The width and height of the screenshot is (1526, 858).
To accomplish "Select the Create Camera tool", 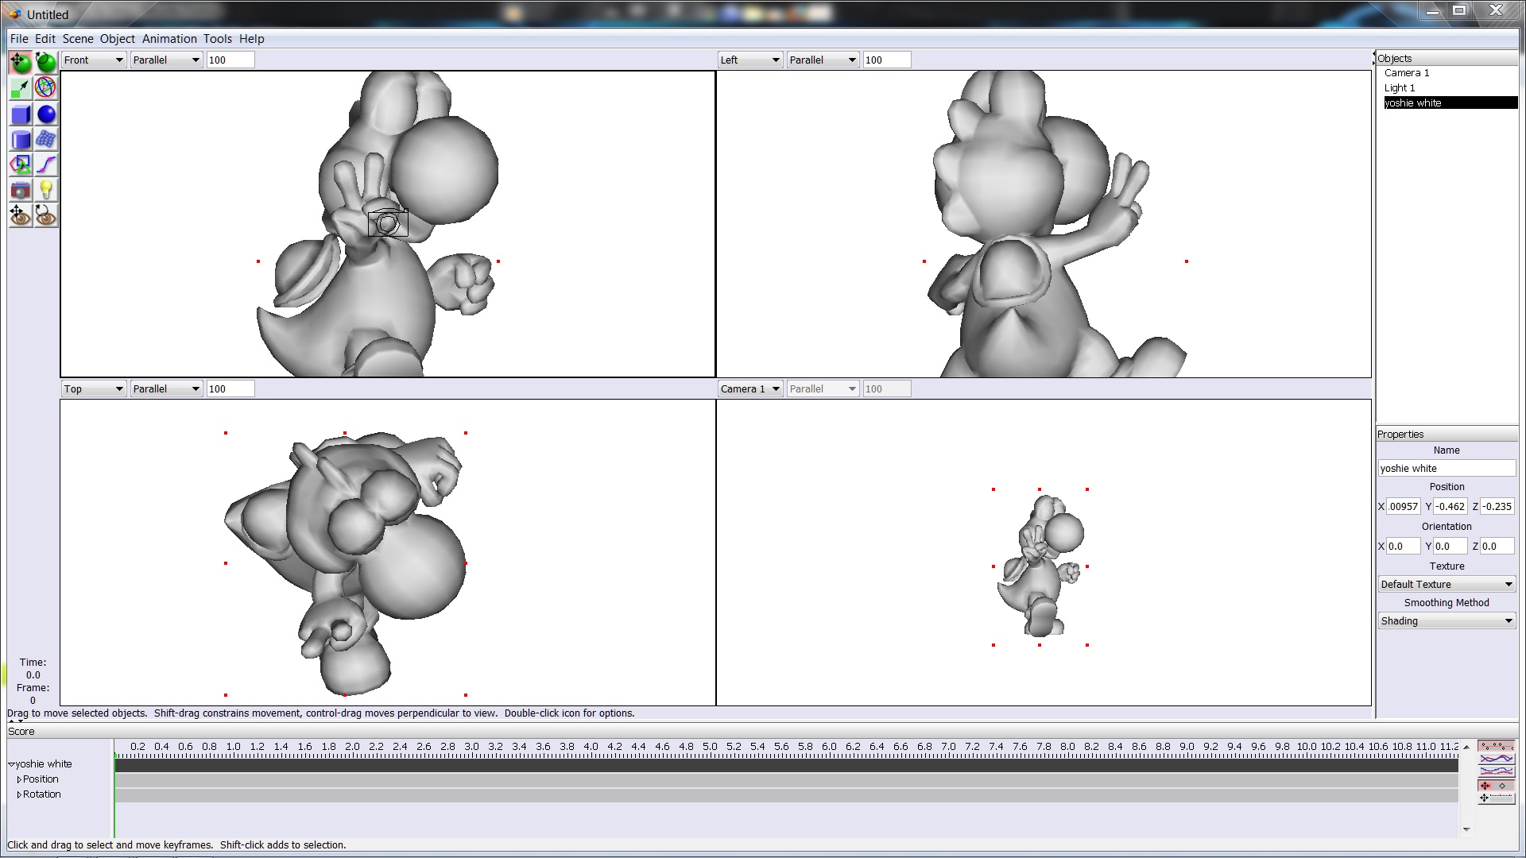I will pos(21,191).
